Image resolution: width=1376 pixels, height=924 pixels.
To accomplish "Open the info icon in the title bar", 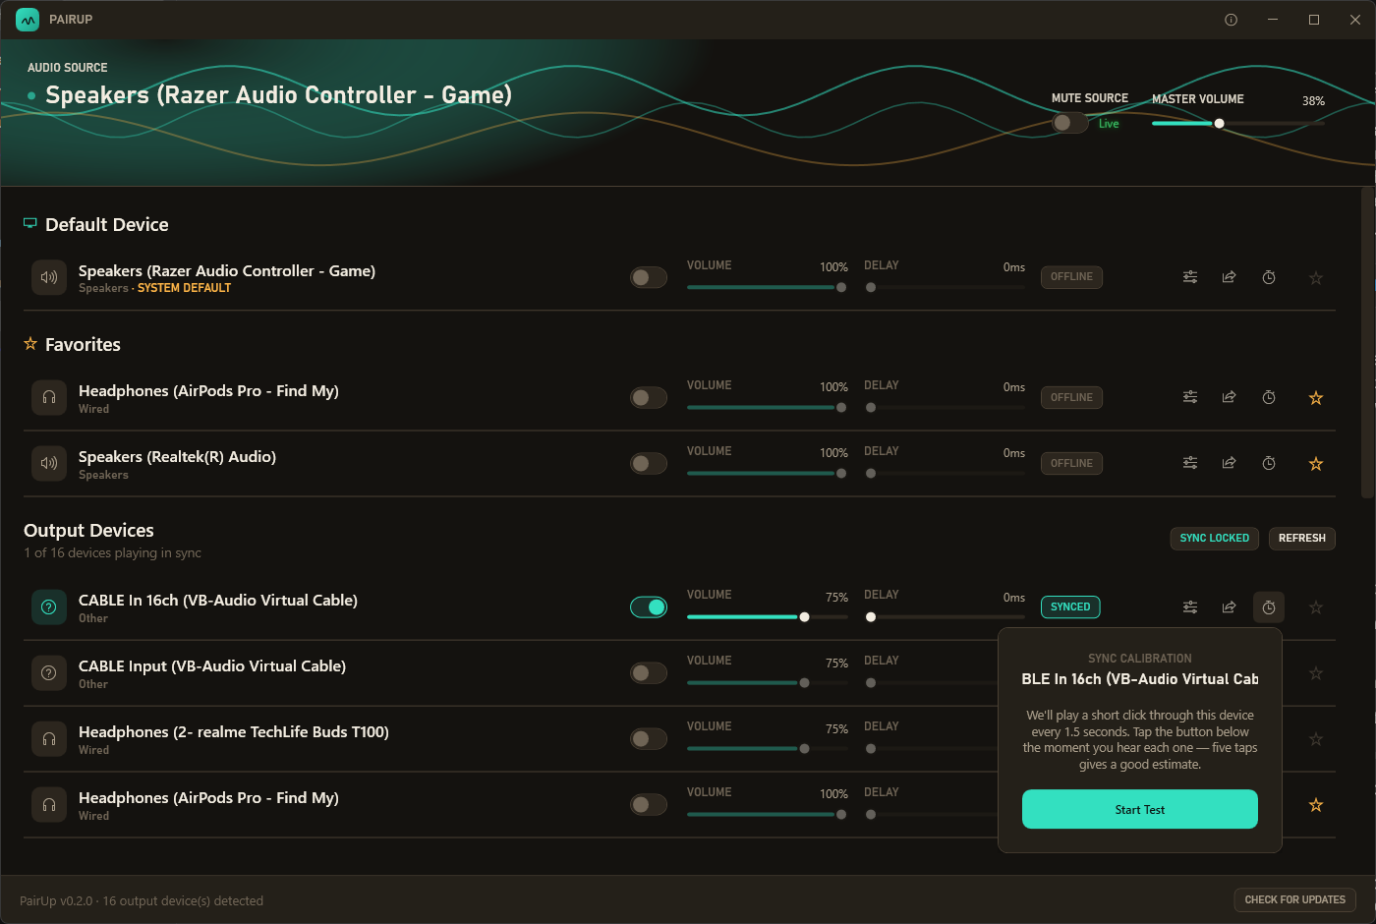I will click(1231, 20).
